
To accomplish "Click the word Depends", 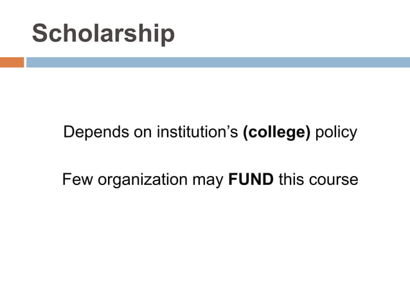I will [96, 132].
